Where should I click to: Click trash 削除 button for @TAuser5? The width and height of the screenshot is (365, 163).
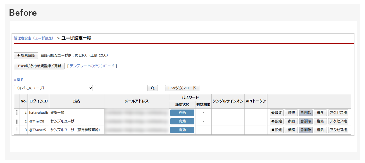pos(306,130)
